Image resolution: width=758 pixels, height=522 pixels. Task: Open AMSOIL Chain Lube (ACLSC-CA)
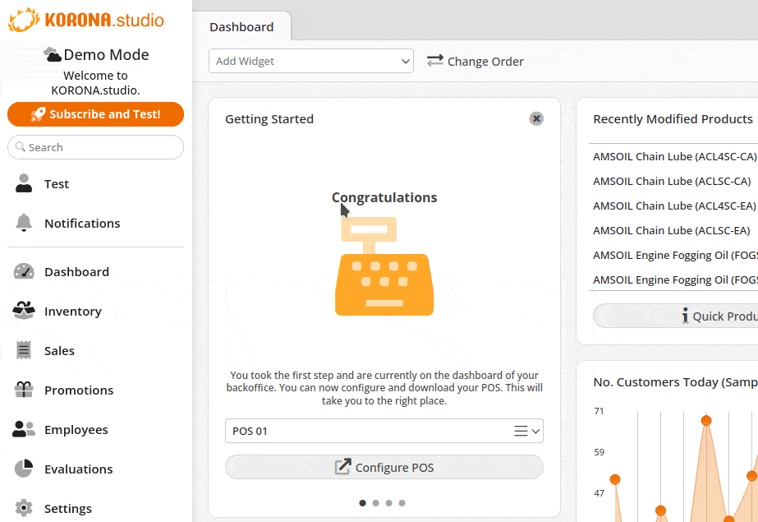click(672, 181)
